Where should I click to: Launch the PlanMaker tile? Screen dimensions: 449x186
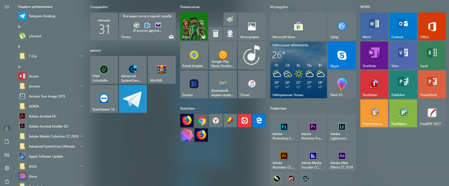click(x=403, y=113)
